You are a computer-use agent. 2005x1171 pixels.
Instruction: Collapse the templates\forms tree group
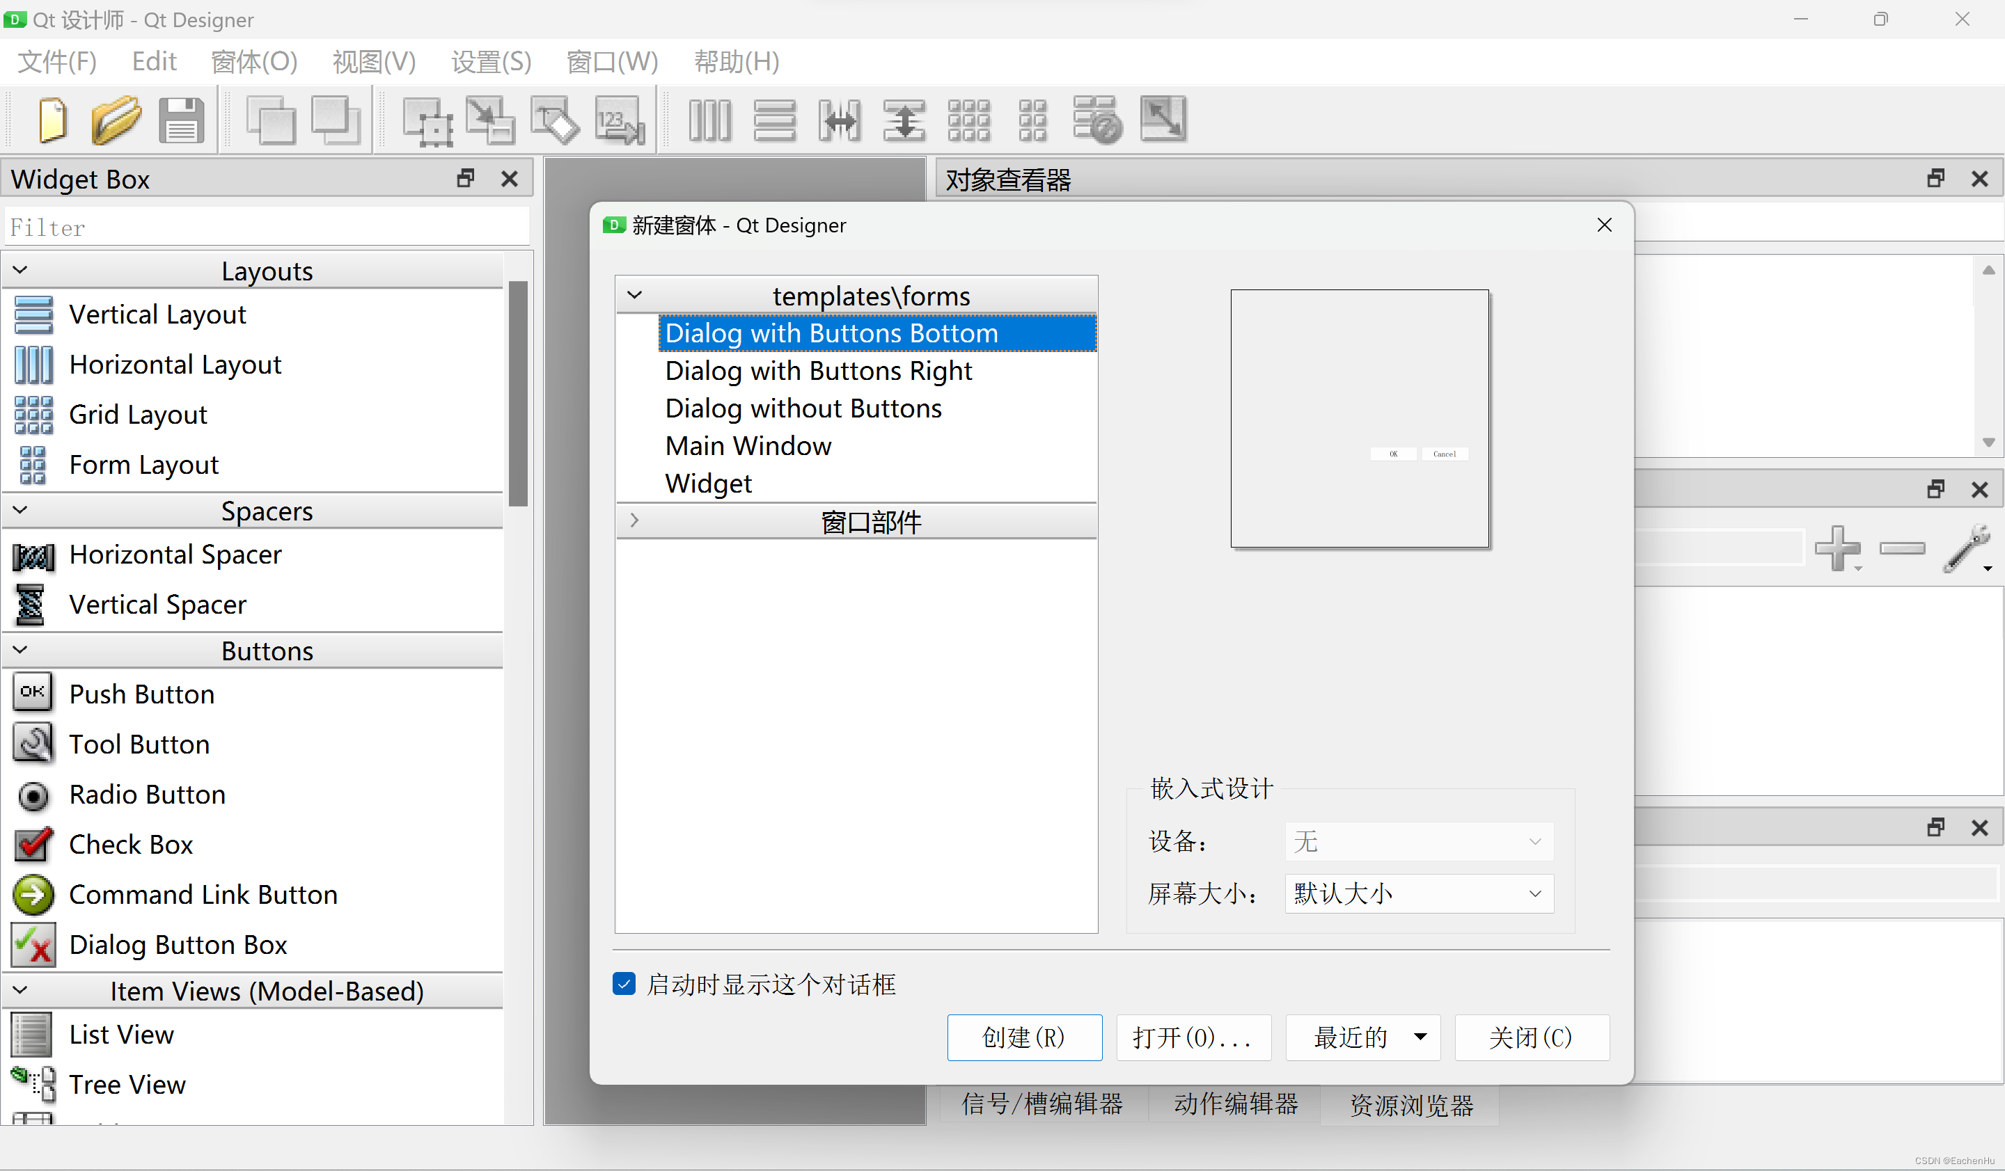click(x=634, y=295)
